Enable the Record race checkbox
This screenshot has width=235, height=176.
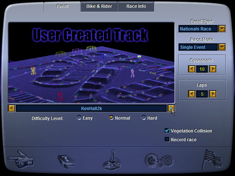pos(167,139)
